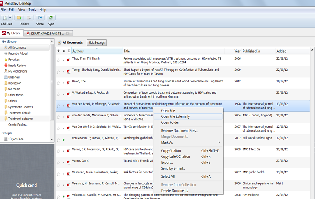This screenshot has height=215, width=315.
Task: Toggle favorite star for Union, The row
Action: click(58, 83)
